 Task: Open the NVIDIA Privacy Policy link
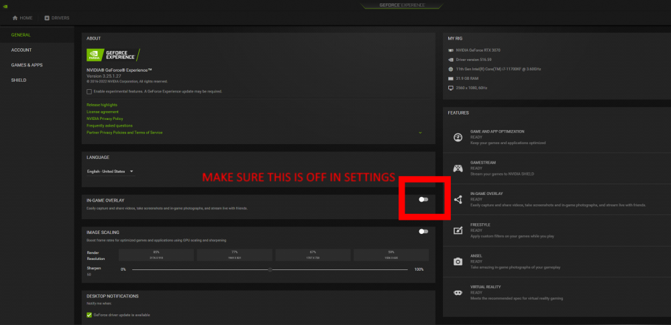pos(105,119)
